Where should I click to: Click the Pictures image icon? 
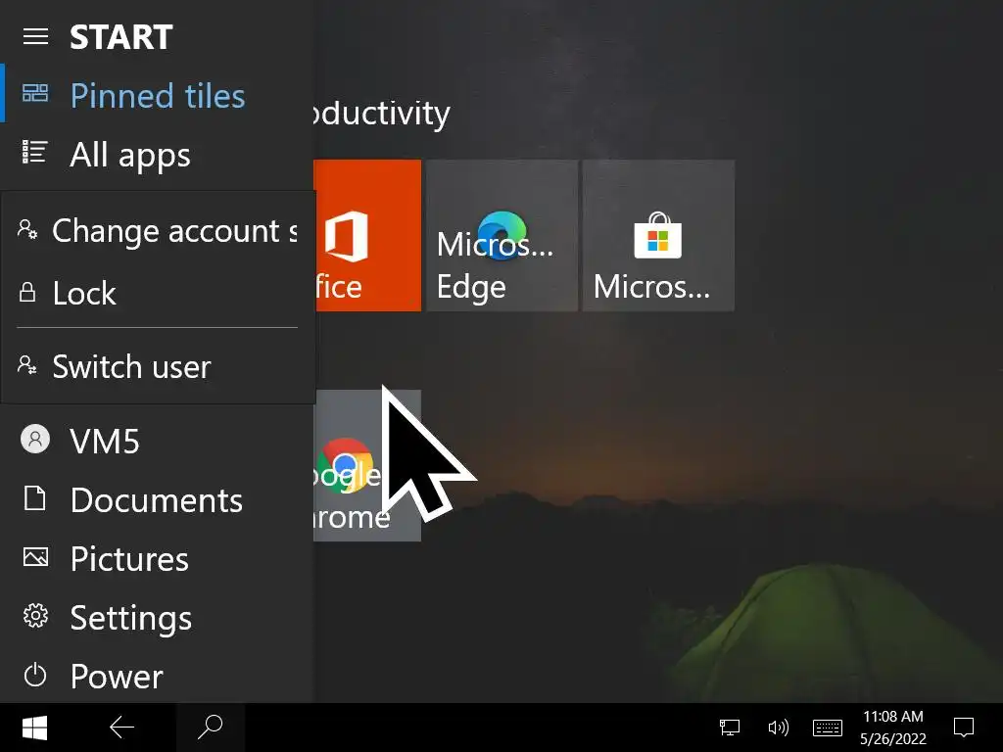[x=35, y=557]
